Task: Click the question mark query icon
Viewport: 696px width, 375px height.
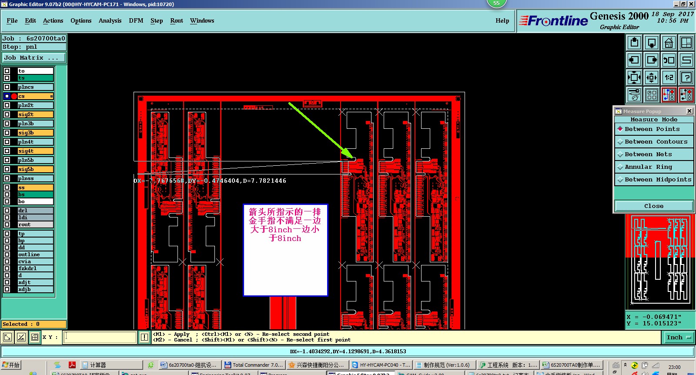Action: click(x=686, y=77)
